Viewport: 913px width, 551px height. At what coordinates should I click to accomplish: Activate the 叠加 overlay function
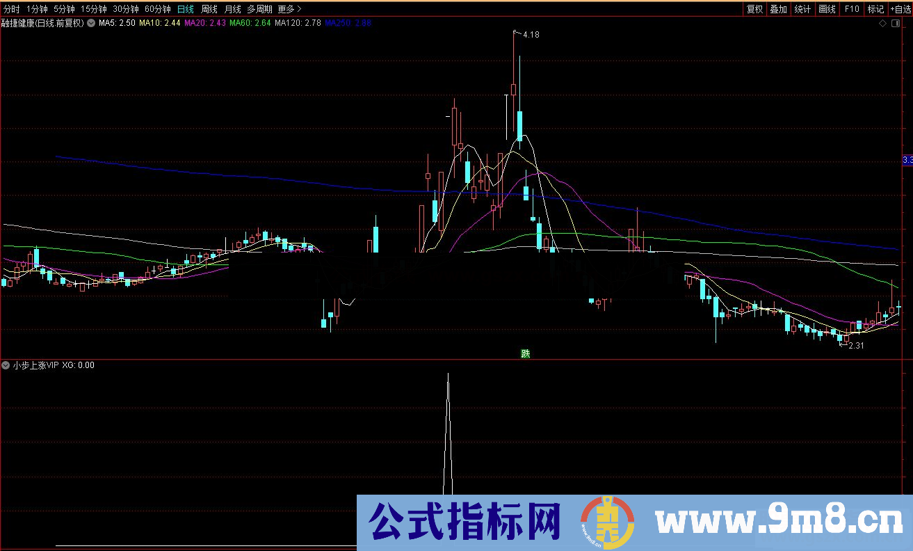point(777,8)
